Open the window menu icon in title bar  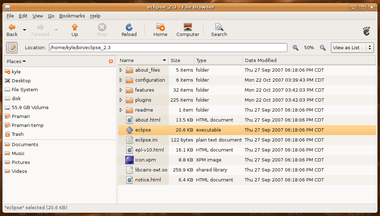click(8, 7)
